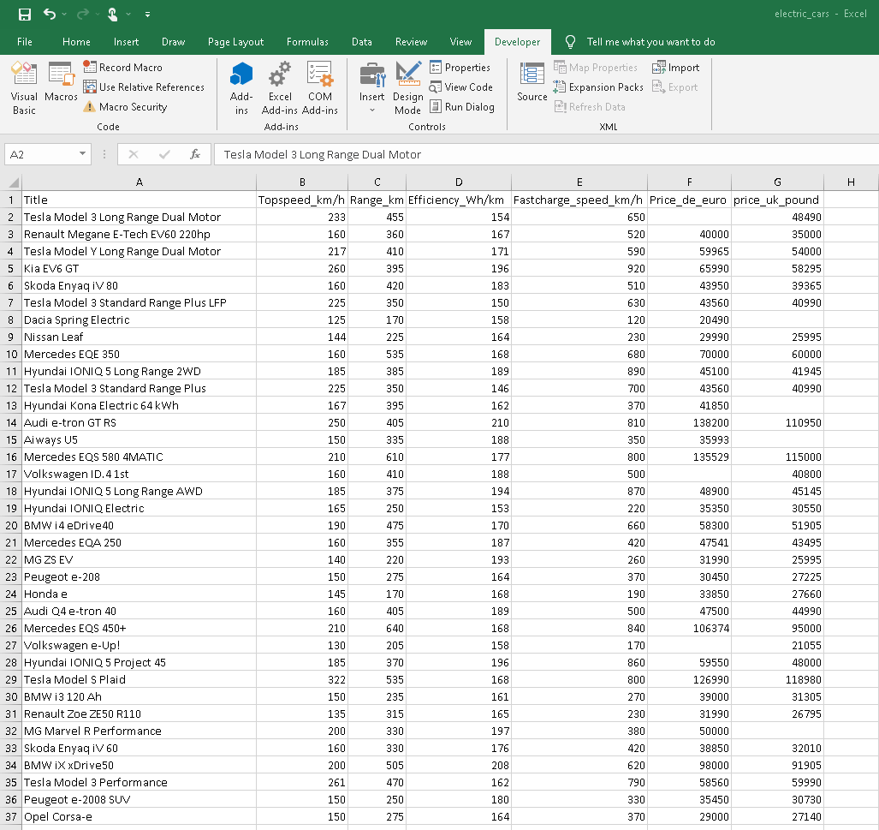Switch to the Formulas tab
Image resolution: width=879 pixels, height=830 pixels.
[x=307, y=41]
